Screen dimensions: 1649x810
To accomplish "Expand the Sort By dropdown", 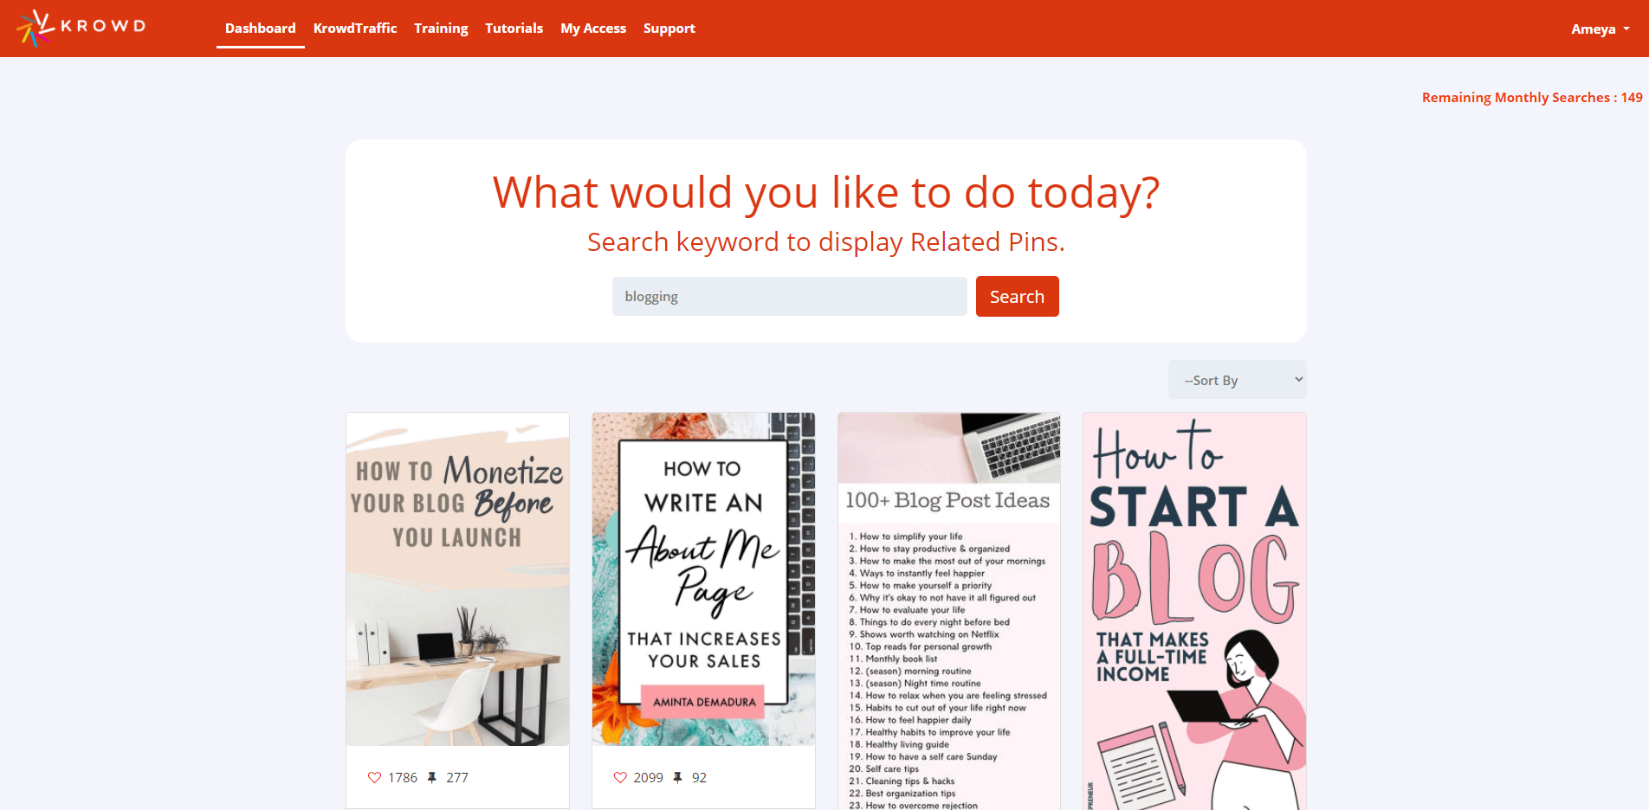I will [1237, 380].
